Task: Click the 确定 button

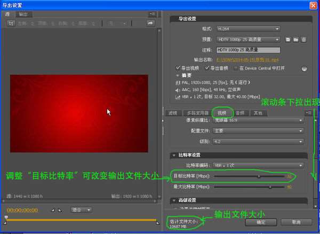Action: coord(261,222)
